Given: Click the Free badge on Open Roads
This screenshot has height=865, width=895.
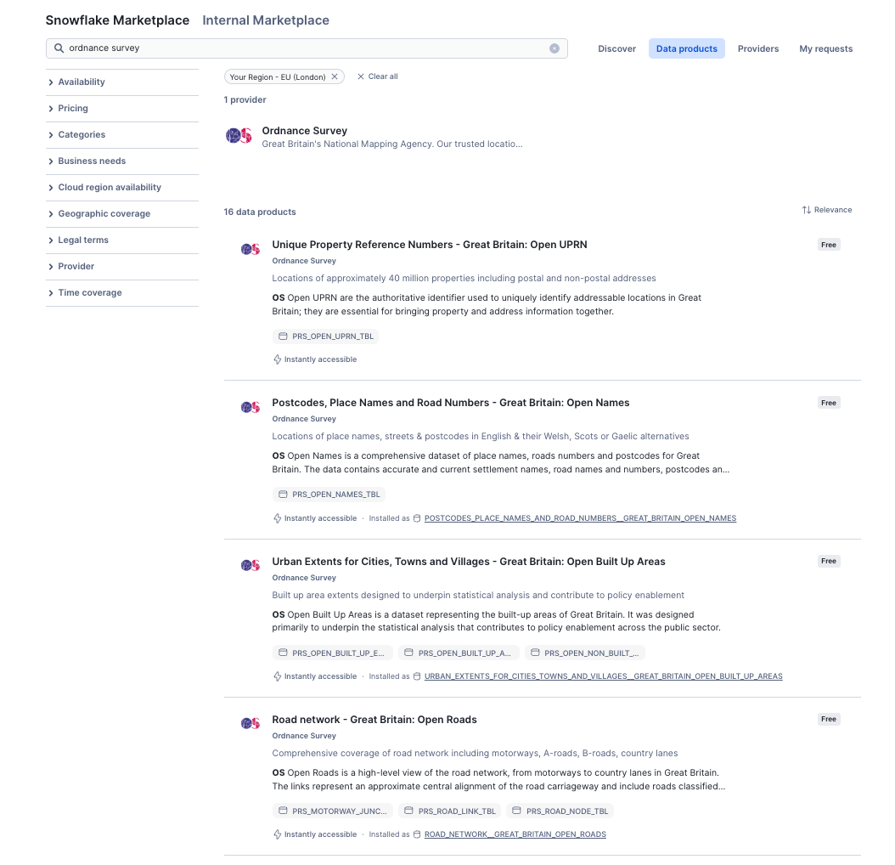Looking at the screenshot, I should [x=828, y=720].
